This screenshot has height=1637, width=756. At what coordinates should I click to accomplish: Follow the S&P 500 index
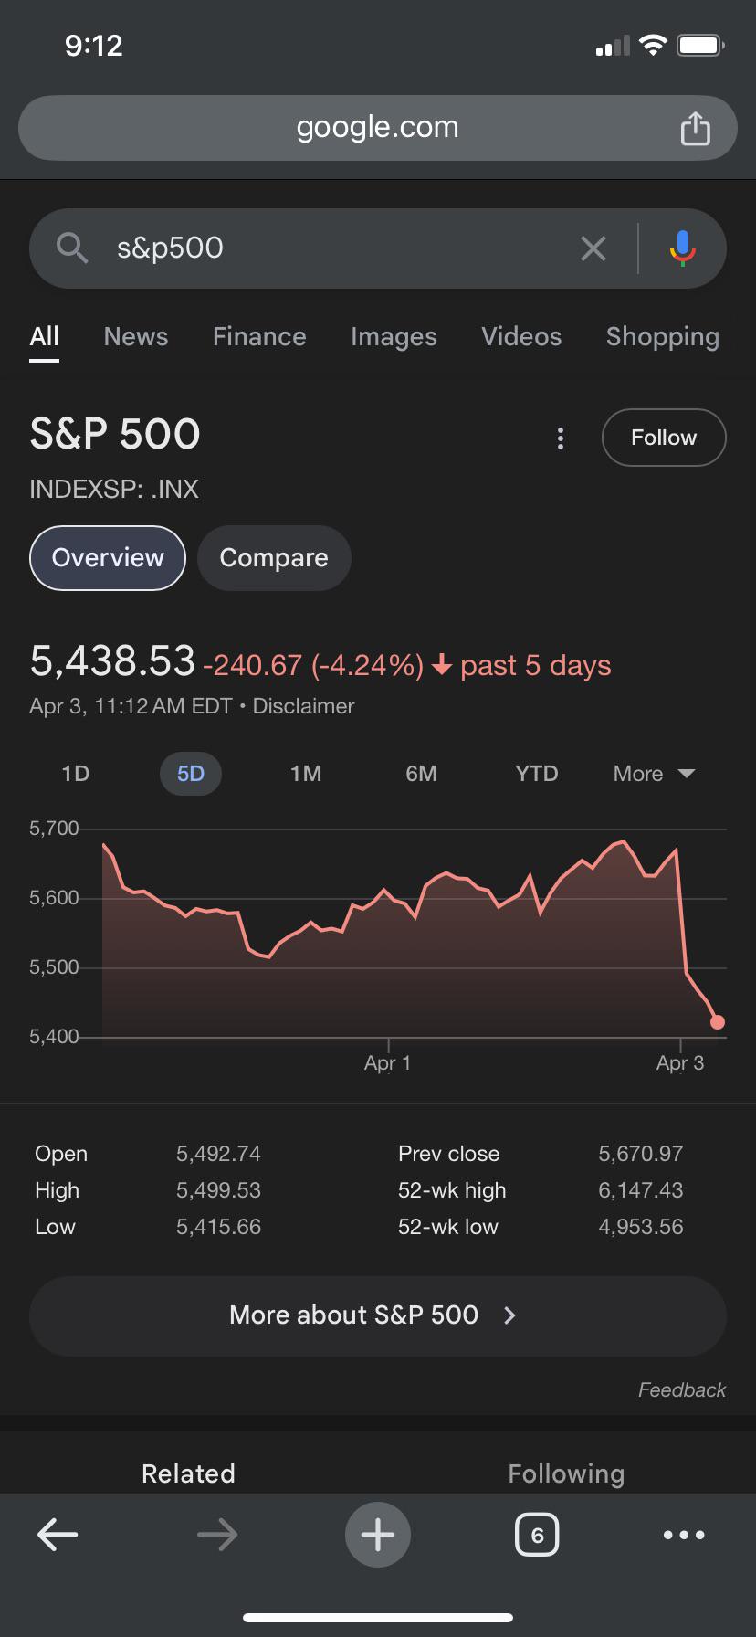[664, 438]
